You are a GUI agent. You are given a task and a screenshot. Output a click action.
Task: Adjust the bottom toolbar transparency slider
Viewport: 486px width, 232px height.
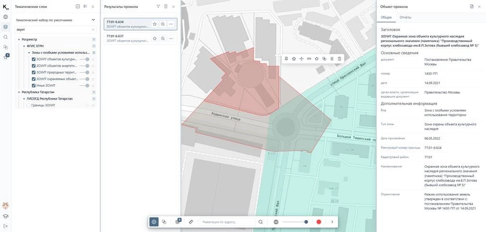pos(295,222)
